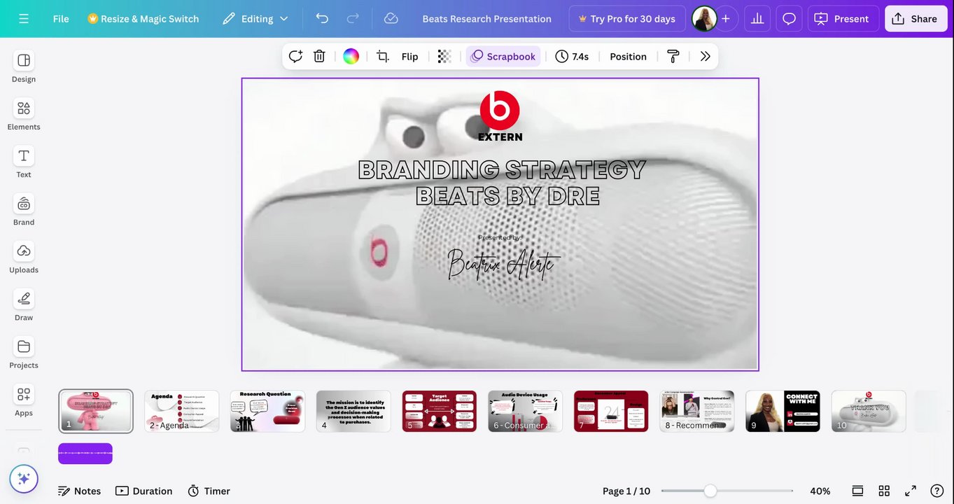
Task: Click Try Pro for 30 days
Action: (x=627, y=19)
